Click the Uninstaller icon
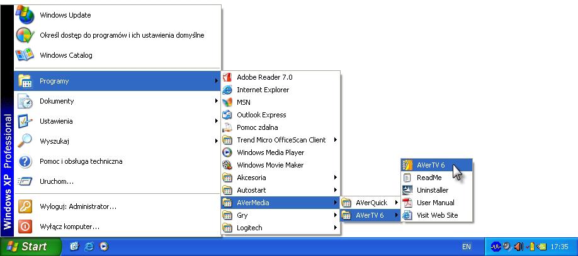Screen dimensions: 578x256 [407, 190]
